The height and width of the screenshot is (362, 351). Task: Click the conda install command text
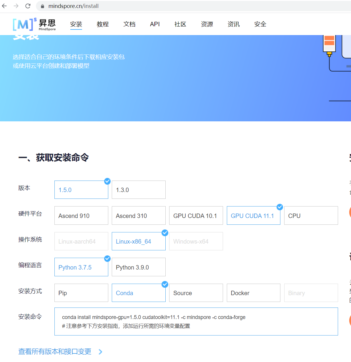pyautogui.click(x=154, y=317)
